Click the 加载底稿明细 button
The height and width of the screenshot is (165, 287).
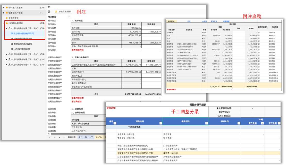pyautogui.click(x=63, y=12)
